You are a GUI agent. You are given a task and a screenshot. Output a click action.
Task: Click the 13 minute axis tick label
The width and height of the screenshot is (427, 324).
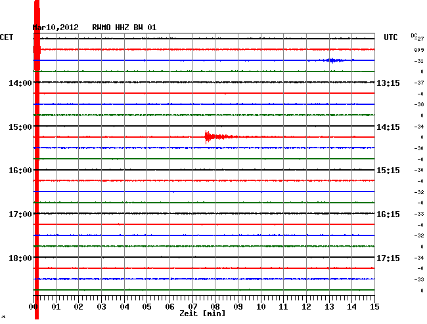[329, 307]
